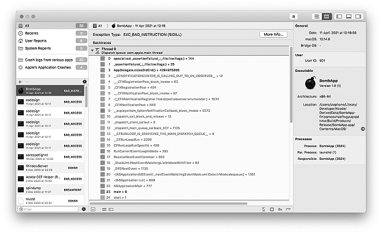Click the executable Location path text
The image size is (382, 234).
coord(339,117)
